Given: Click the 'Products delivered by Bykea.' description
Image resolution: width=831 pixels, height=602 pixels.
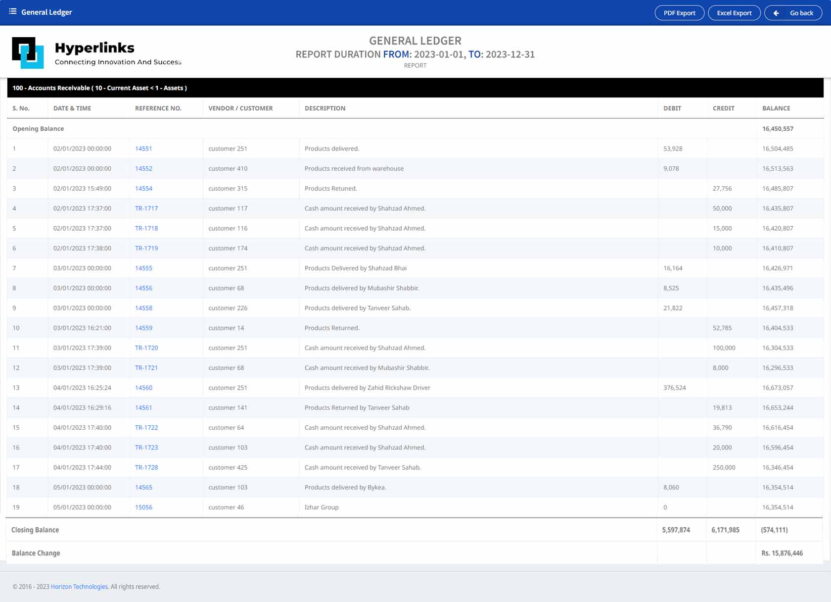Looking at the screenshot, I should [345, 487].
